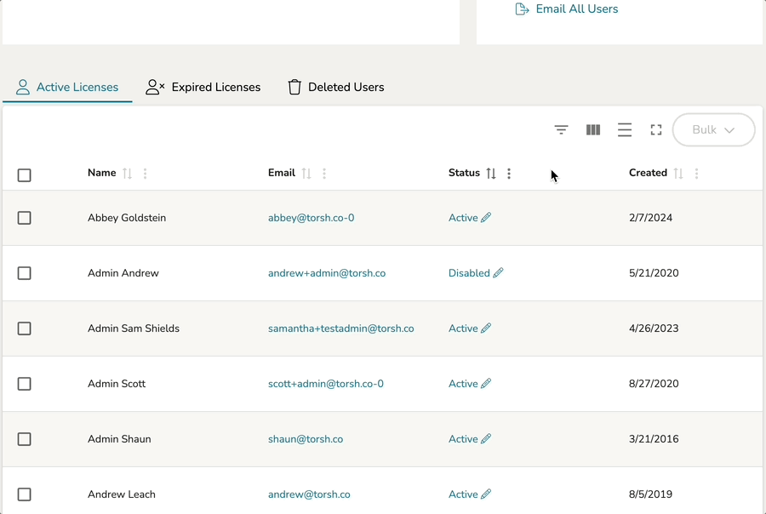766x514 pixels.
Task: Expand the Bulk actions dropdown
Action: 713,130
